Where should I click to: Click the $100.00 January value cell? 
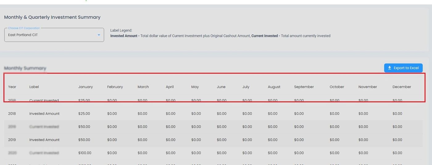[85, 153]
